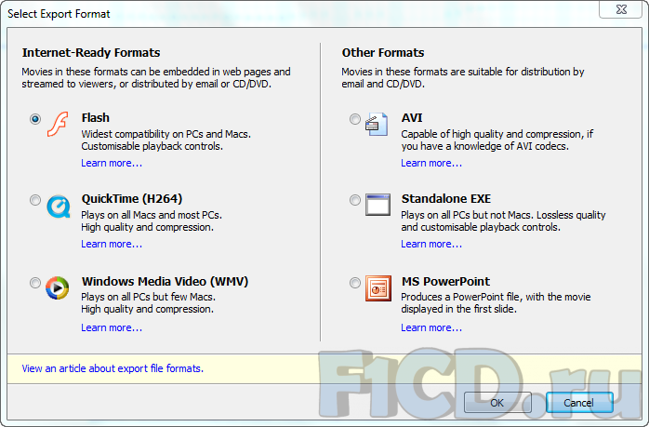Open Learn more link under Flash
The image size is (649, 427).
(x=112, y=163)
